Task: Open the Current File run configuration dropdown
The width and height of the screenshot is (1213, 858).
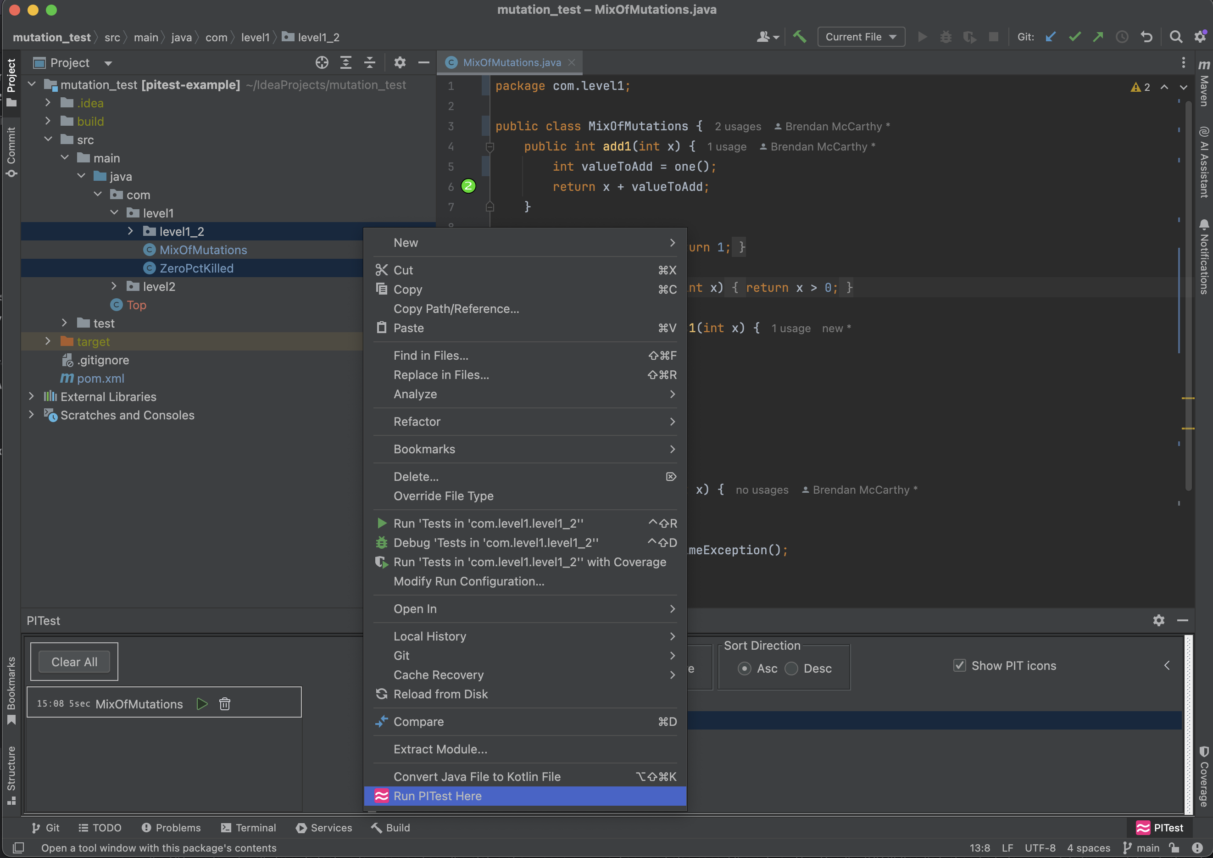Action: [861, 37]
